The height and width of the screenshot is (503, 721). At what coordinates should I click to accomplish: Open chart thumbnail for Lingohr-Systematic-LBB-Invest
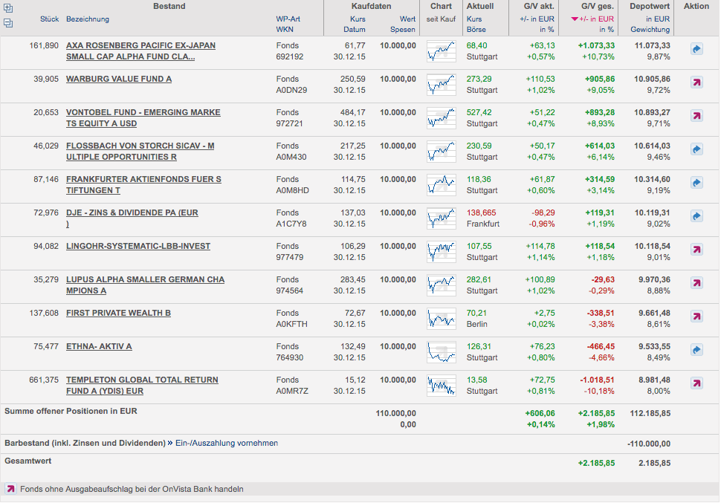pyautogui.click(x=442, y=252)
